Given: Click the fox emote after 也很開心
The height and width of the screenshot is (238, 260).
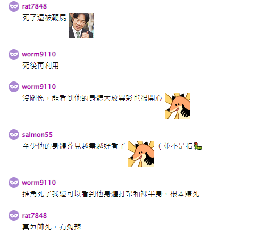Looking at the screenshot, I should [x=178, y=106].
